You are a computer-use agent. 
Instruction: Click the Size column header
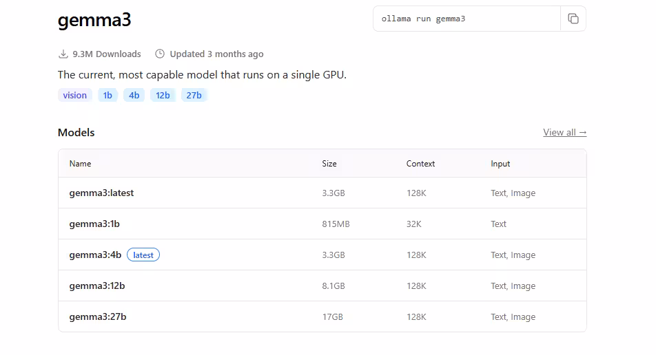329,164
